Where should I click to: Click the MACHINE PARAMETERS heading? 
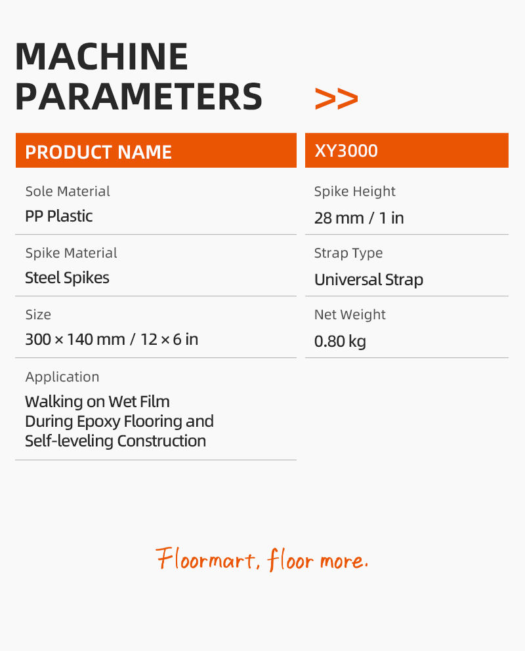[138, 76]
